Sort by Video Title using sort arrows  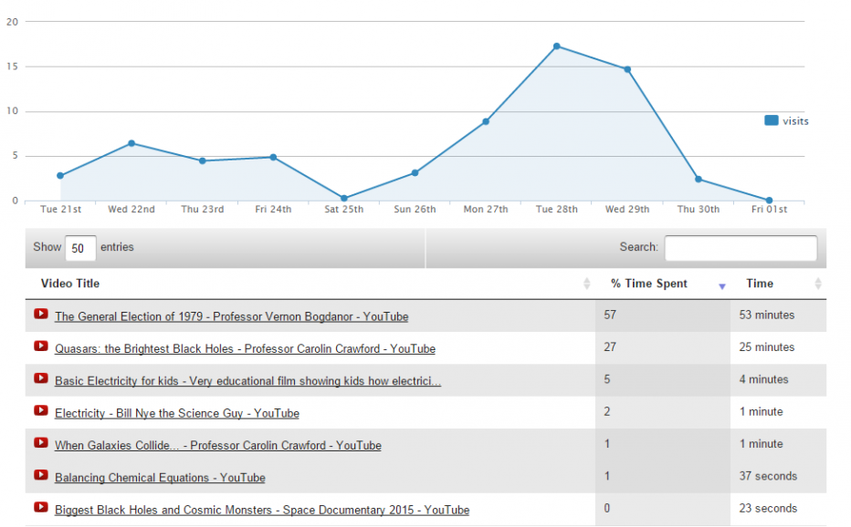coord(587,284)
